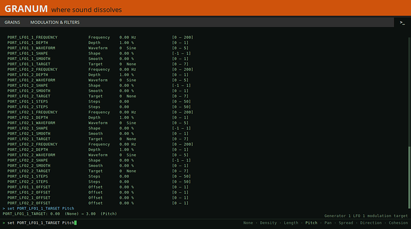Viewport: 411px width, 229px height.
Task: Select the PORT_LFO1_2_DEPTH parameter name
Action: 27,75
